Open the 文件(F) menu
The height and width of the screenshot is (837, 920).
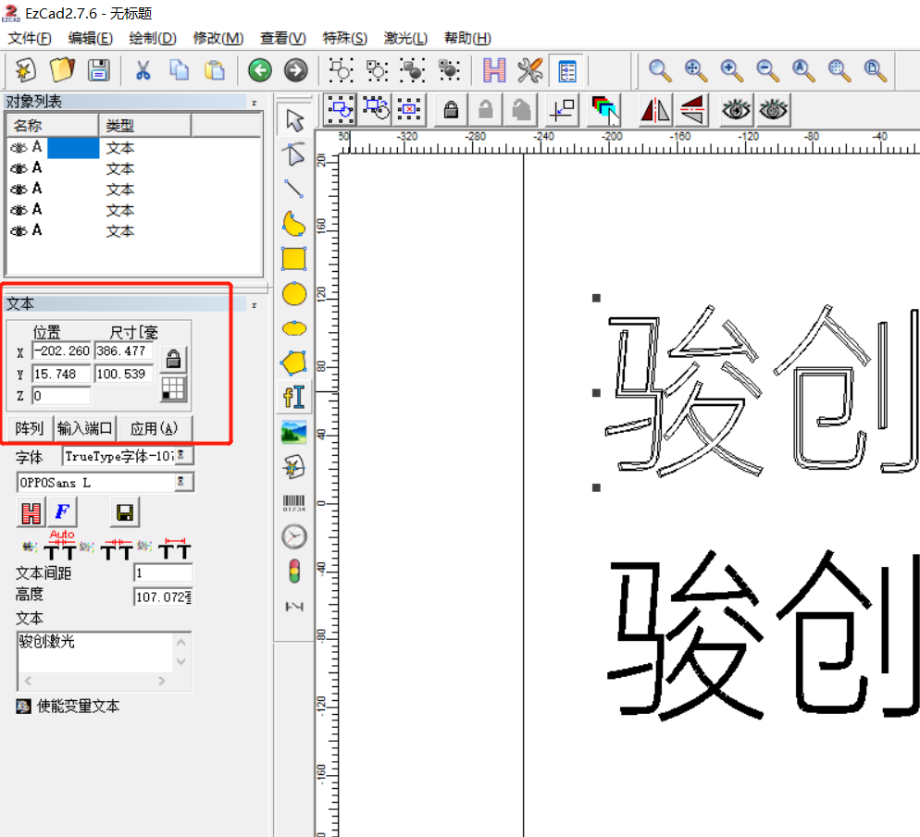tap(30, 38)
